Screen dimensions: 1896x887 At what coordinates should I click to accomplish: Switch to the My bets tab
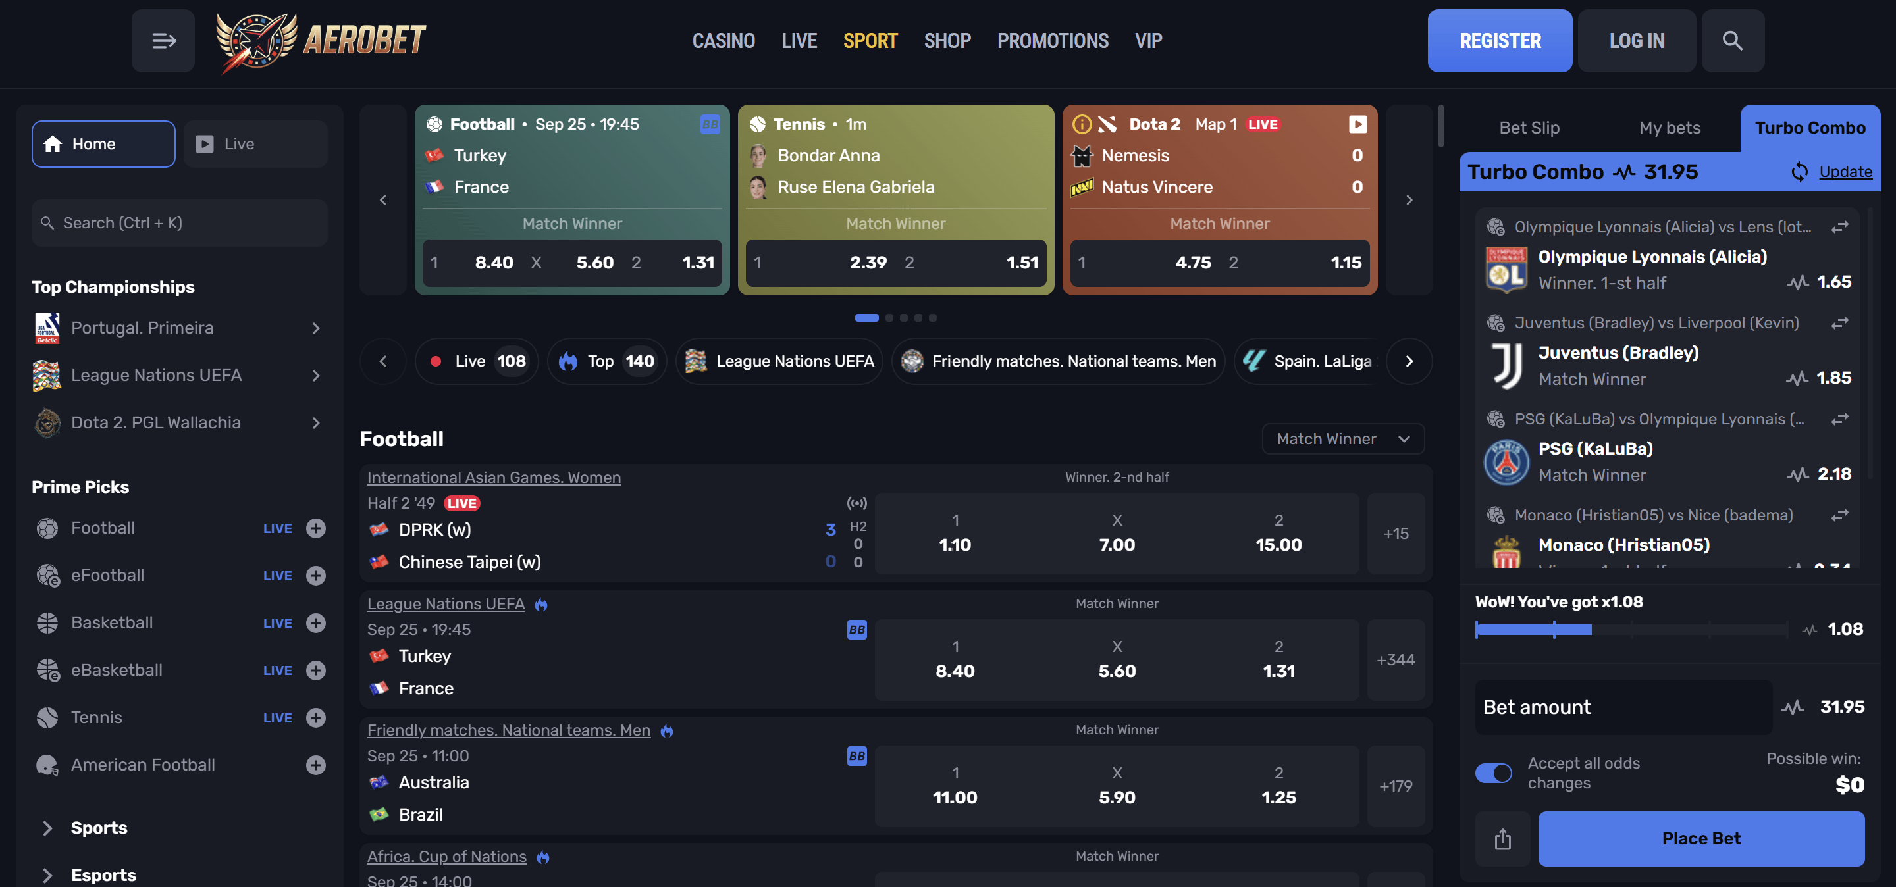[x=1670, y=128]
